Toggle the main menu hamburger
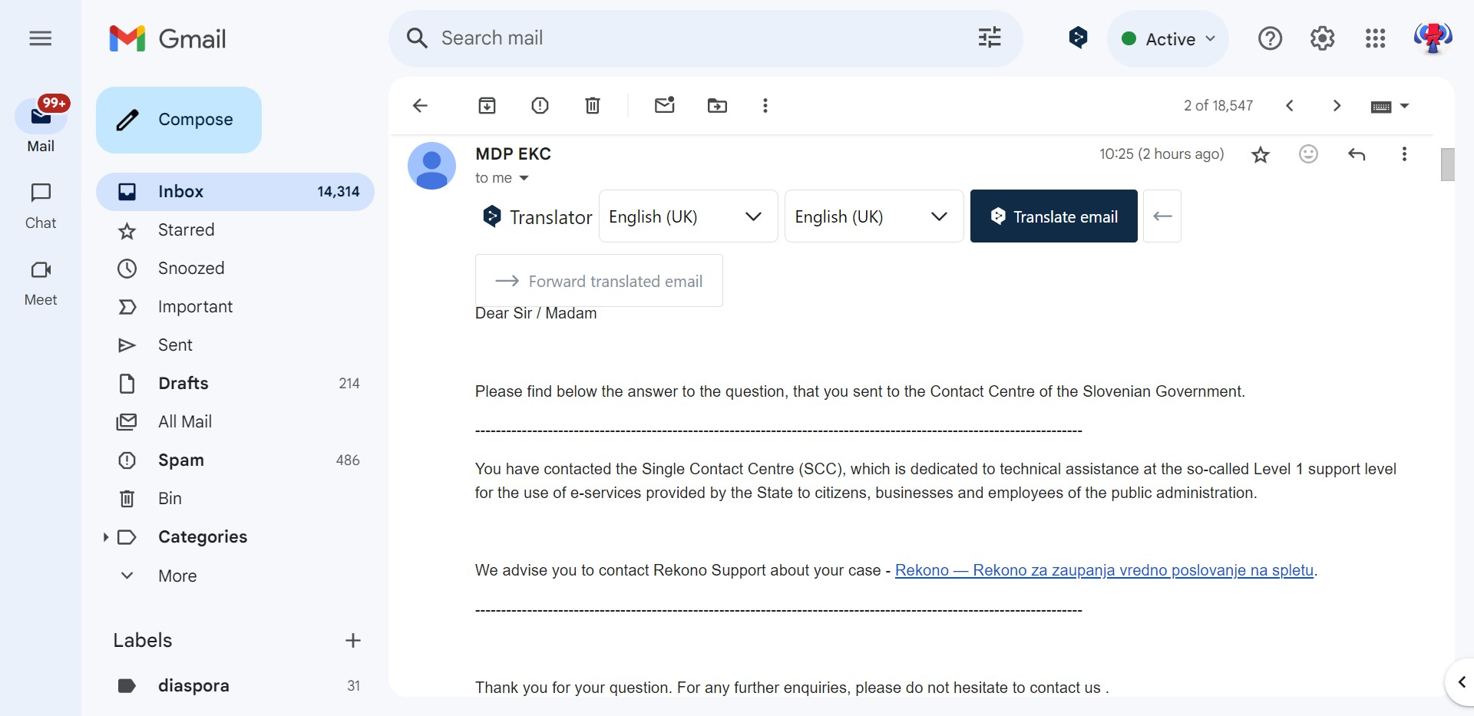Viewport: 1474px width, 716px height. (41, 38)
